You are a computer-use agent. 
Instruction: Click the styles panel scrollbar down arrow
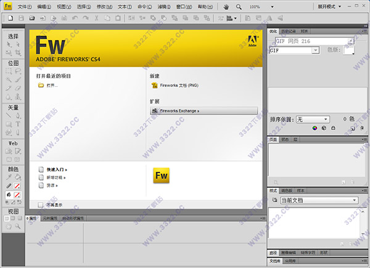pyautogui.click(x=363, y=234)
